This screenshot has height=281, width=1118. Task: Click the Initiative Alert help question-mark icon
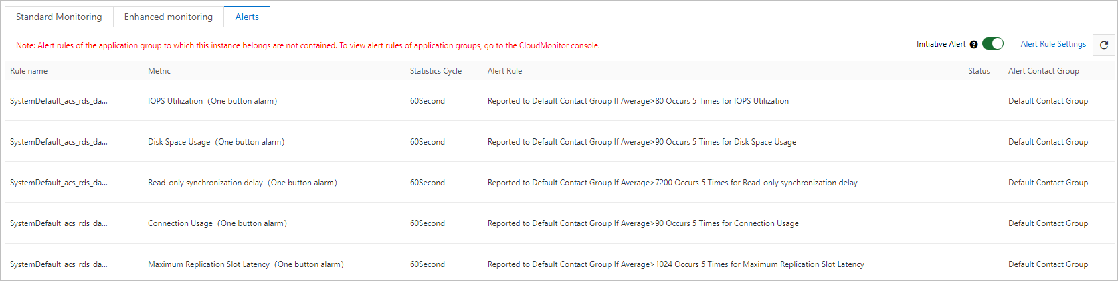coord(974,45)
